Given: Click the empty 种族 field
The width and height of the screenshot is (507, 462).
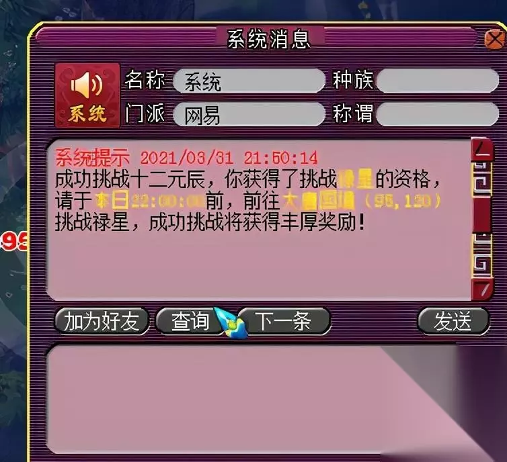Looking at the screenshot, I should (x=438, y=81).
